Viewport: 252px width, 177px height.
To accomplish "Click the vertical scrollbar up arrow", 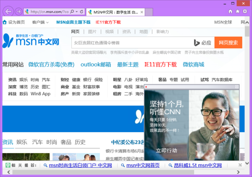I will coord(247,23).
